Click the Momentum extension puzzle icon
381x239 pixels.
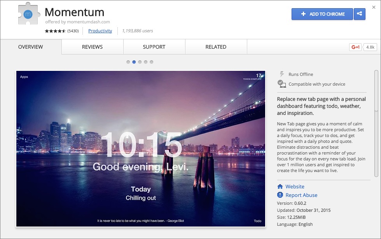point(29,14)
